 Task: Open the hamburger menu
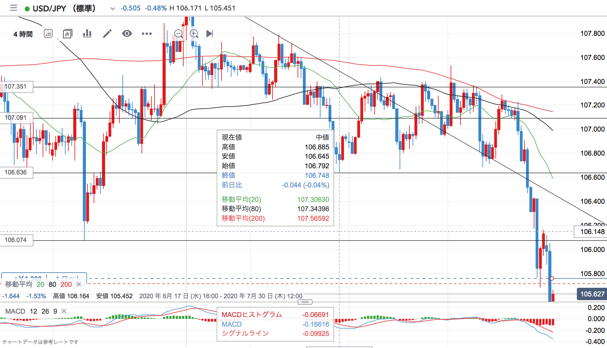coord(13,8)
